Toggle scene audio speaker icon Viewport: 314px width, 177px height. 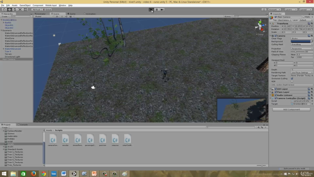pos(66,16)
